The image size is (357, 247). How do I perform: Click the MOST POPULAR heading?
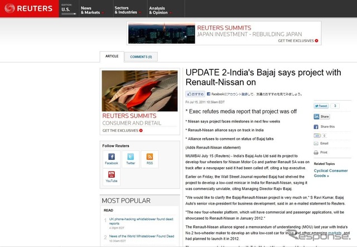126,201
